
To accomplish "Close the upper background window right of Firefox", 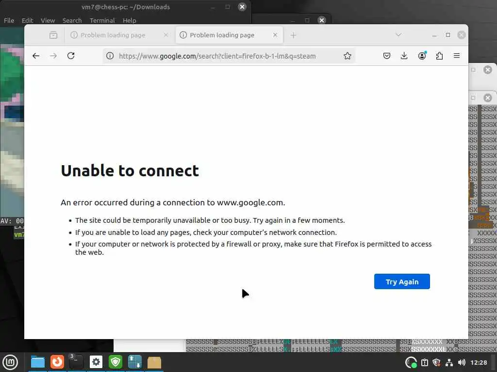I will coord(488,70).
